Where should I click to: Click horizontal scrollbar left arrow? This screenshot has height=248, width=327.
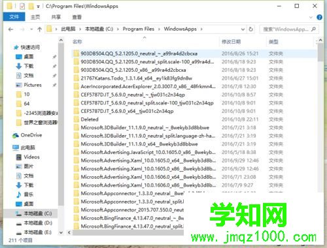[x=69, y=232]
